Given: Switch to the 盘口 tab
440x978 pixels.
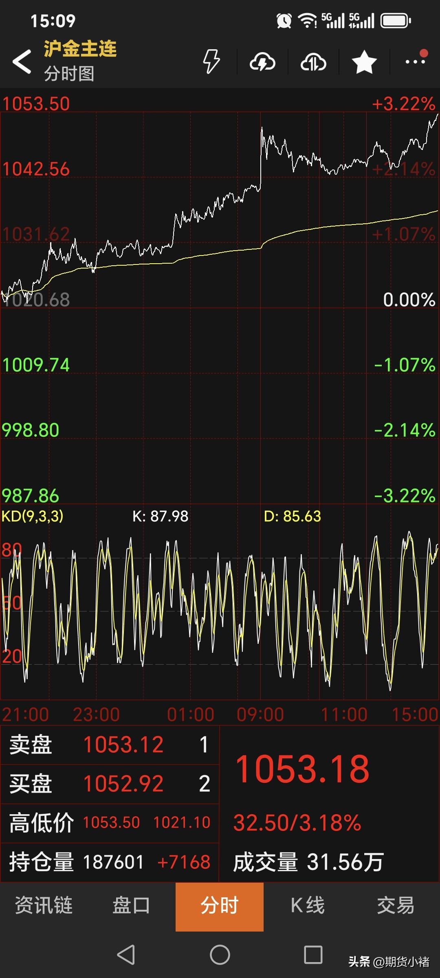Looking at the screenshot, I should click(132, 905).
